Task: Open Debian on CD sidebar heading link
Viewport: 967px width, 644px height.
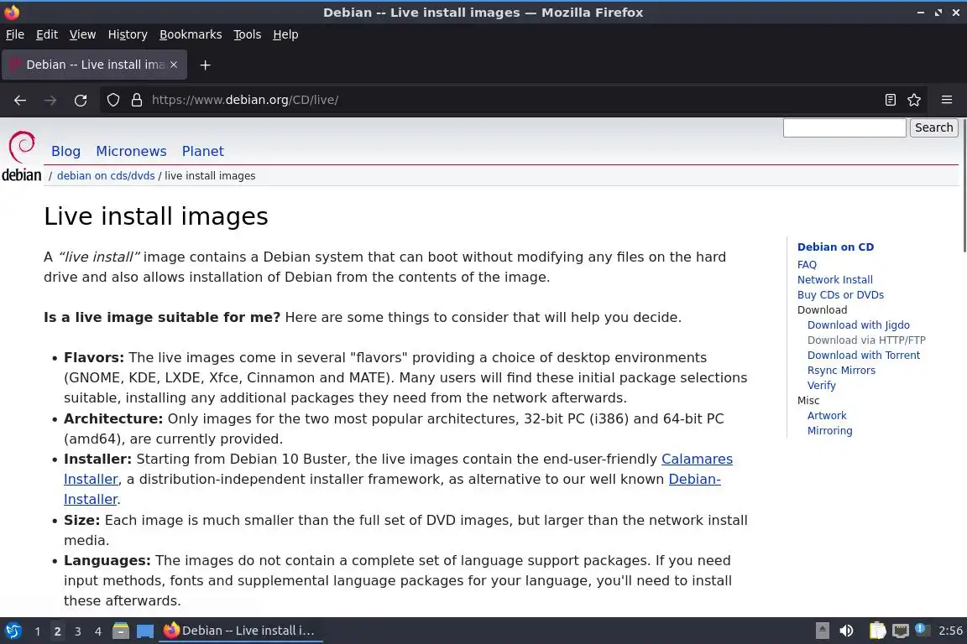Action: click(x=836, y=247)
